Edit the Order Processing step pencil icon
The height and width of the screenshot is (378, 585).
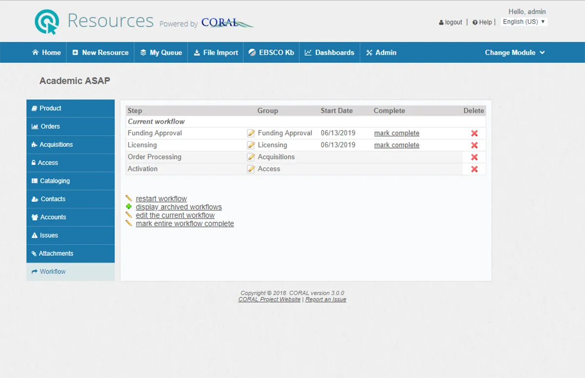point(251,157)
